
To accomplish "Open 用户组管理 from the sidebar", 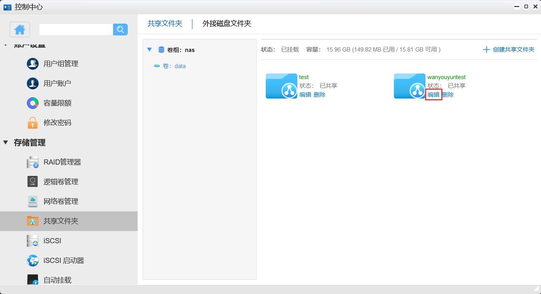I will click(61, 64).
